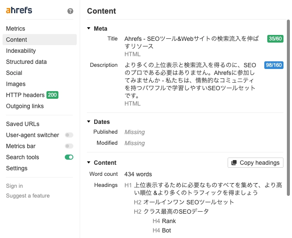The width and height of the screenshot is (292, 238).
Task: Turn on the Metrics bar toggle
Action: coord(69,146)
